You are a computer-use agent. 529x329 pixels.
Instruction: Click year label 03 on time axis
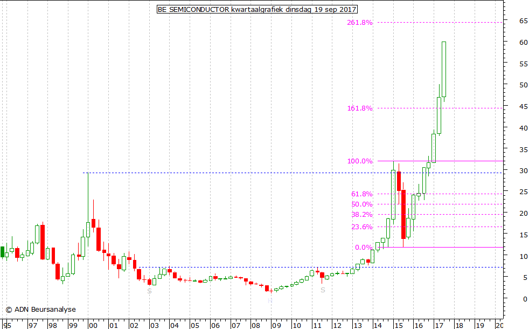pos(154,326)
